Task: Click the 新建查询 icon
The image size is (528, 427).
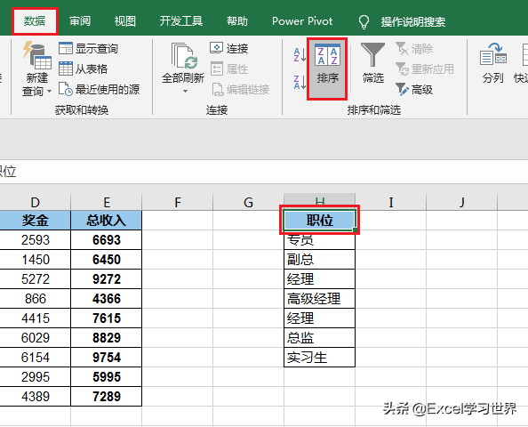Action: 37,54
